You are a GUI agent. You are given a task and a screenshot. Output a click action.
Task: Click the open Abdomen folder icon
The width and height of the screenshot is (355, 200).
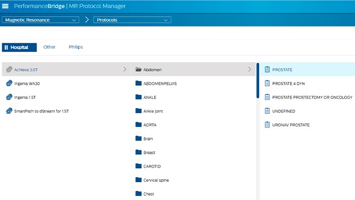[138, 70]
